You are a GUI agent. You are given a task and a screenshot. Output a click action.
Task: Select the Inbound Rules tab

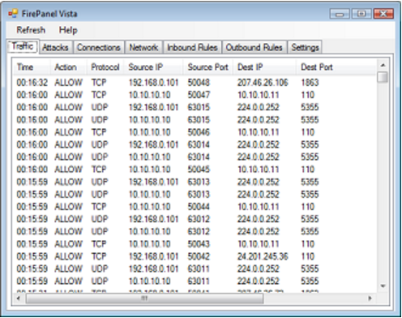pyautogui.click(x=192, y=48)
